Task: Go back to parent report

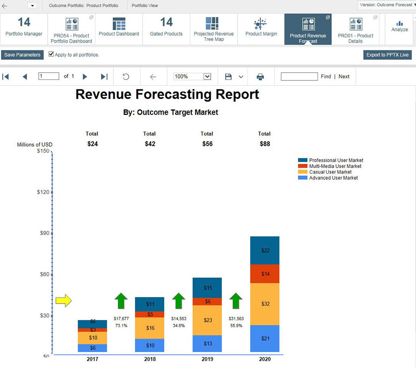Action: [153, 77]
